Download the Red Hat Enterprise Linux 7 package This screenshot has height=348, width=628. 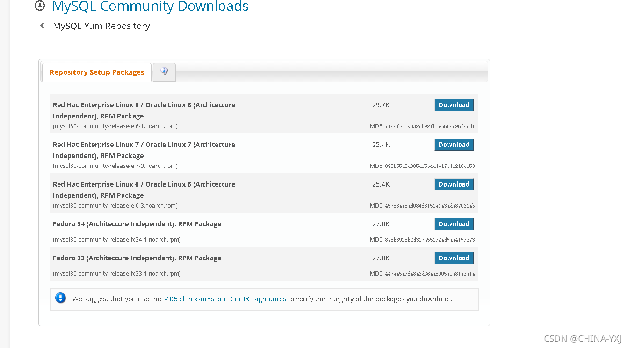click(454, 145)
